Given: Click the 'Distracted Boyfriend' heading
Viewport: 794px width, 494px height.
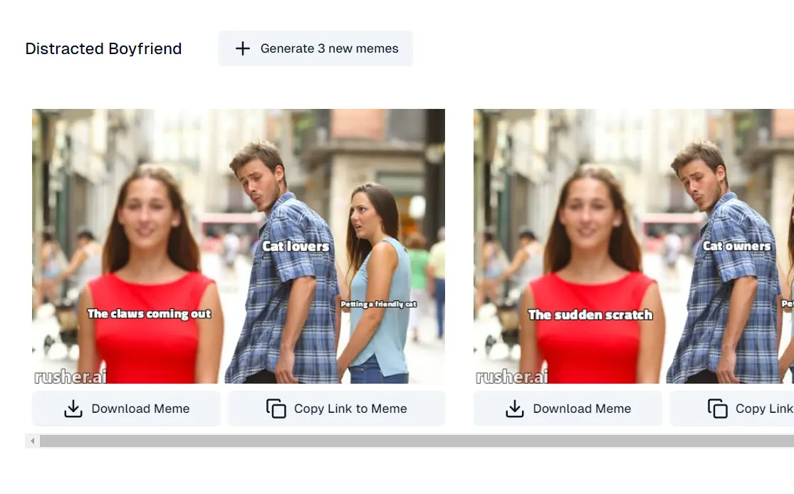Looking at the screenshot, I should 103,48.
